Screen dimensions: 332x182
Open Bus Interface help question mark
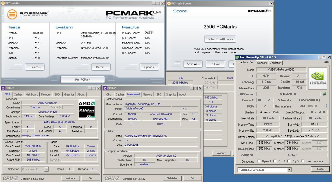click(x=326, y=106)
